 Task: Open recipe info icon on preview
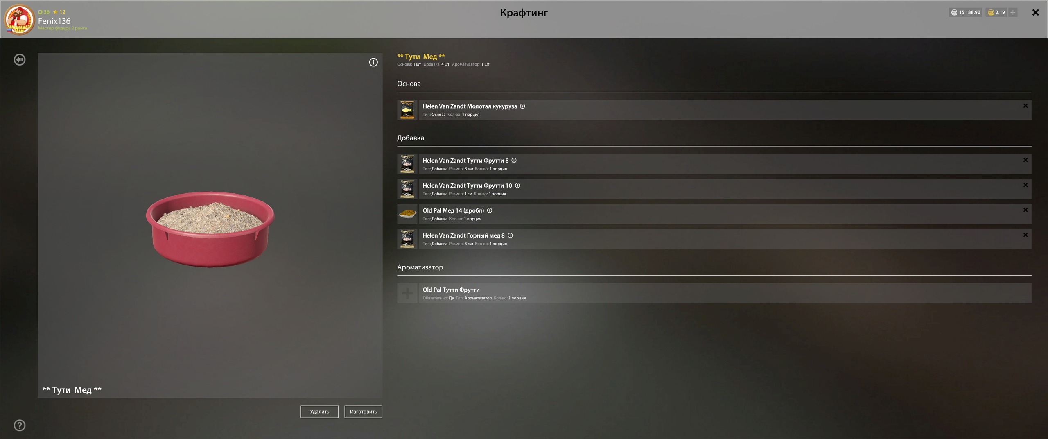(373, 62)
